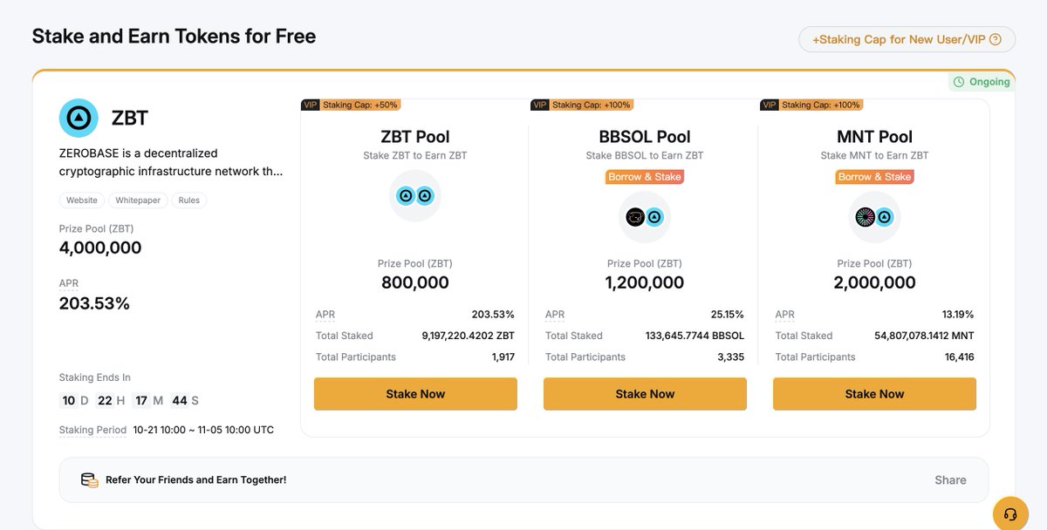The height and width of the screenshot is (530, 1047).
Task: Click the MNT Pool token pair icon
Action: click(874, 217)
